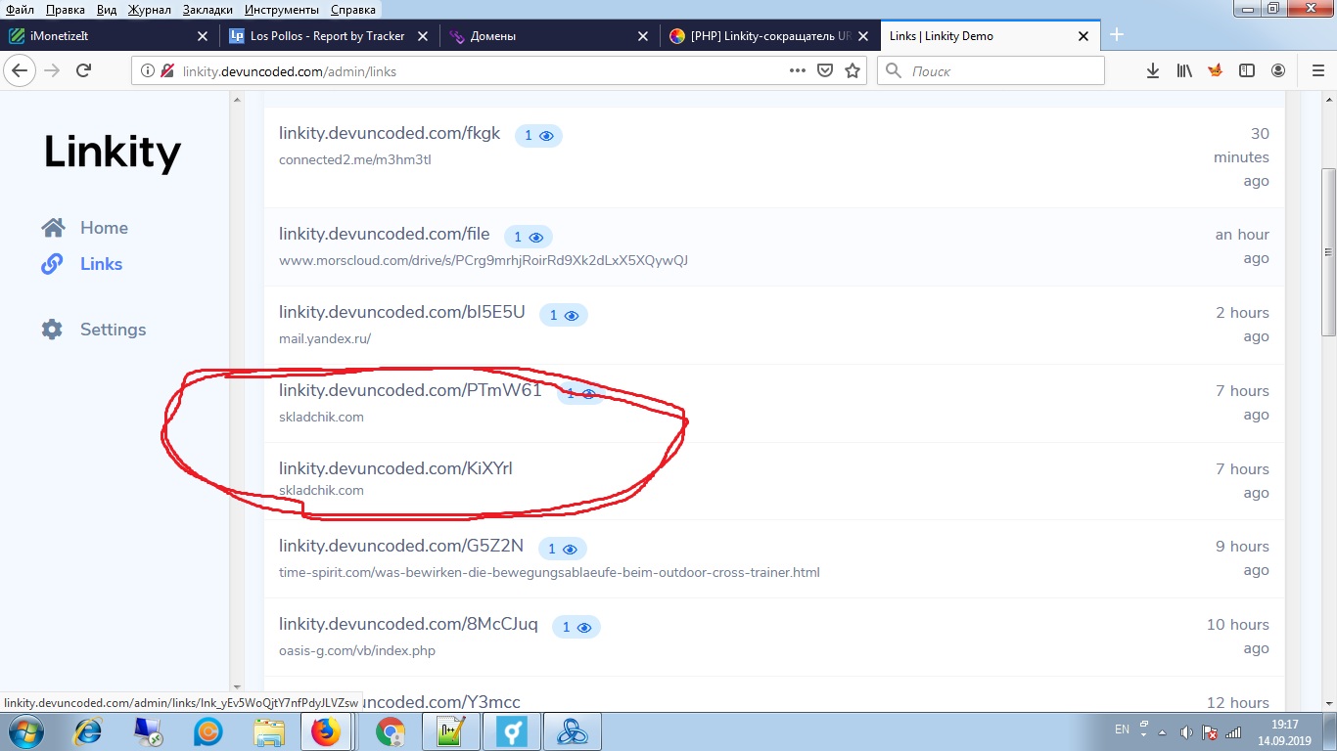This screenshot has height=751, width=1337.
Task: Open the Вид menu
Action: 107,10
